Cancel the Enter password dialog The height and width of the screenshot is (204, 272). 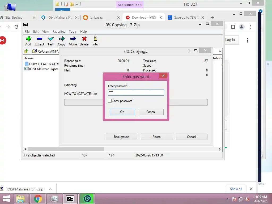click(151, 112)
